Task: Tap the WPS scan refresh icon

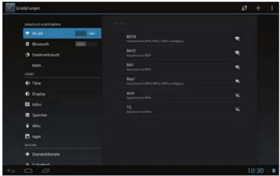Action: point(244,8)
